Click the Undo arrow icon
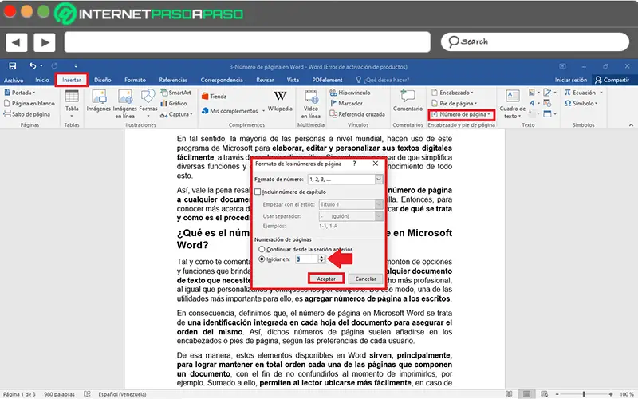 [33, 65]
